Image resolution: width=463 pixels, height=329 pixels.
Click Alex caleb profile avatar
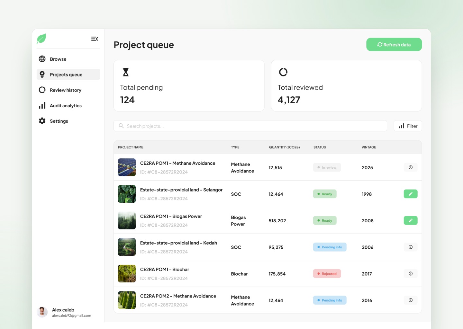coord(42,312)
